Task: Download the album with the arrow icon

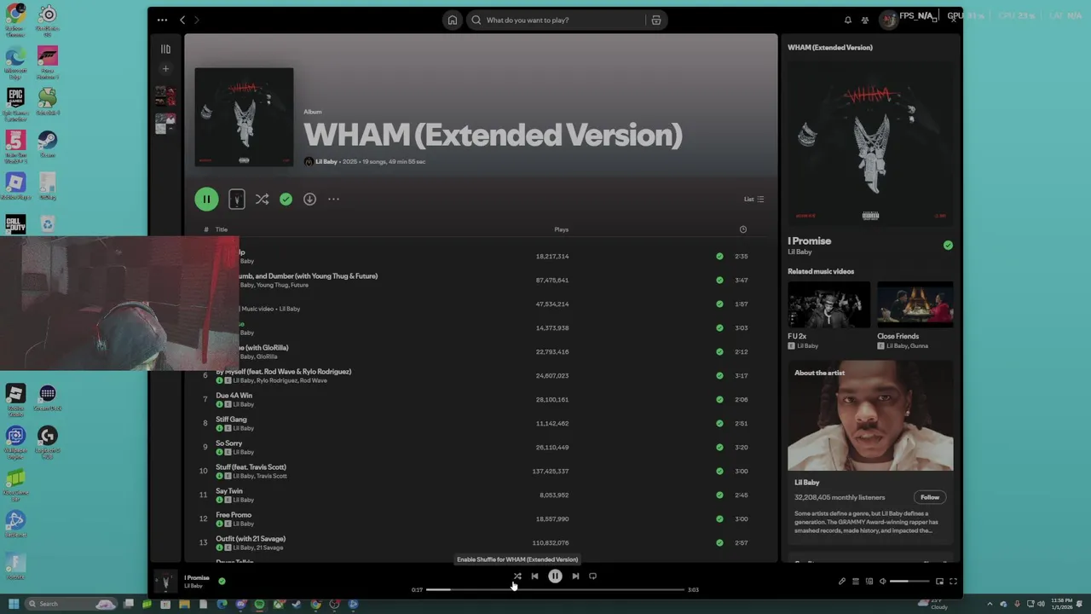Action: coord(309,199)
